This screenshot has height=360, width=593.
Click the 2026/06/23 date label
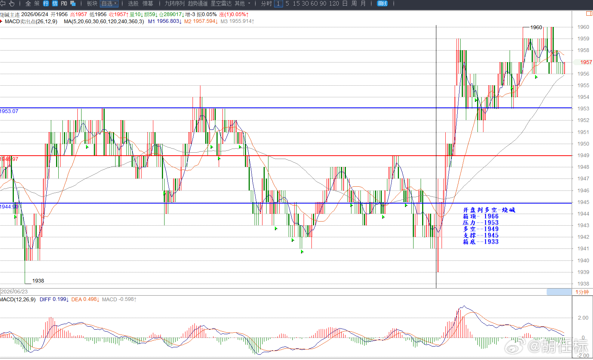pos(14,292)
